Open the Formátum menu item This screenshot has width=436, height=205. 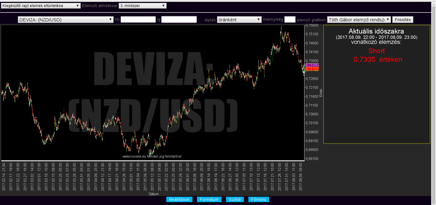[x=209, y=200]
